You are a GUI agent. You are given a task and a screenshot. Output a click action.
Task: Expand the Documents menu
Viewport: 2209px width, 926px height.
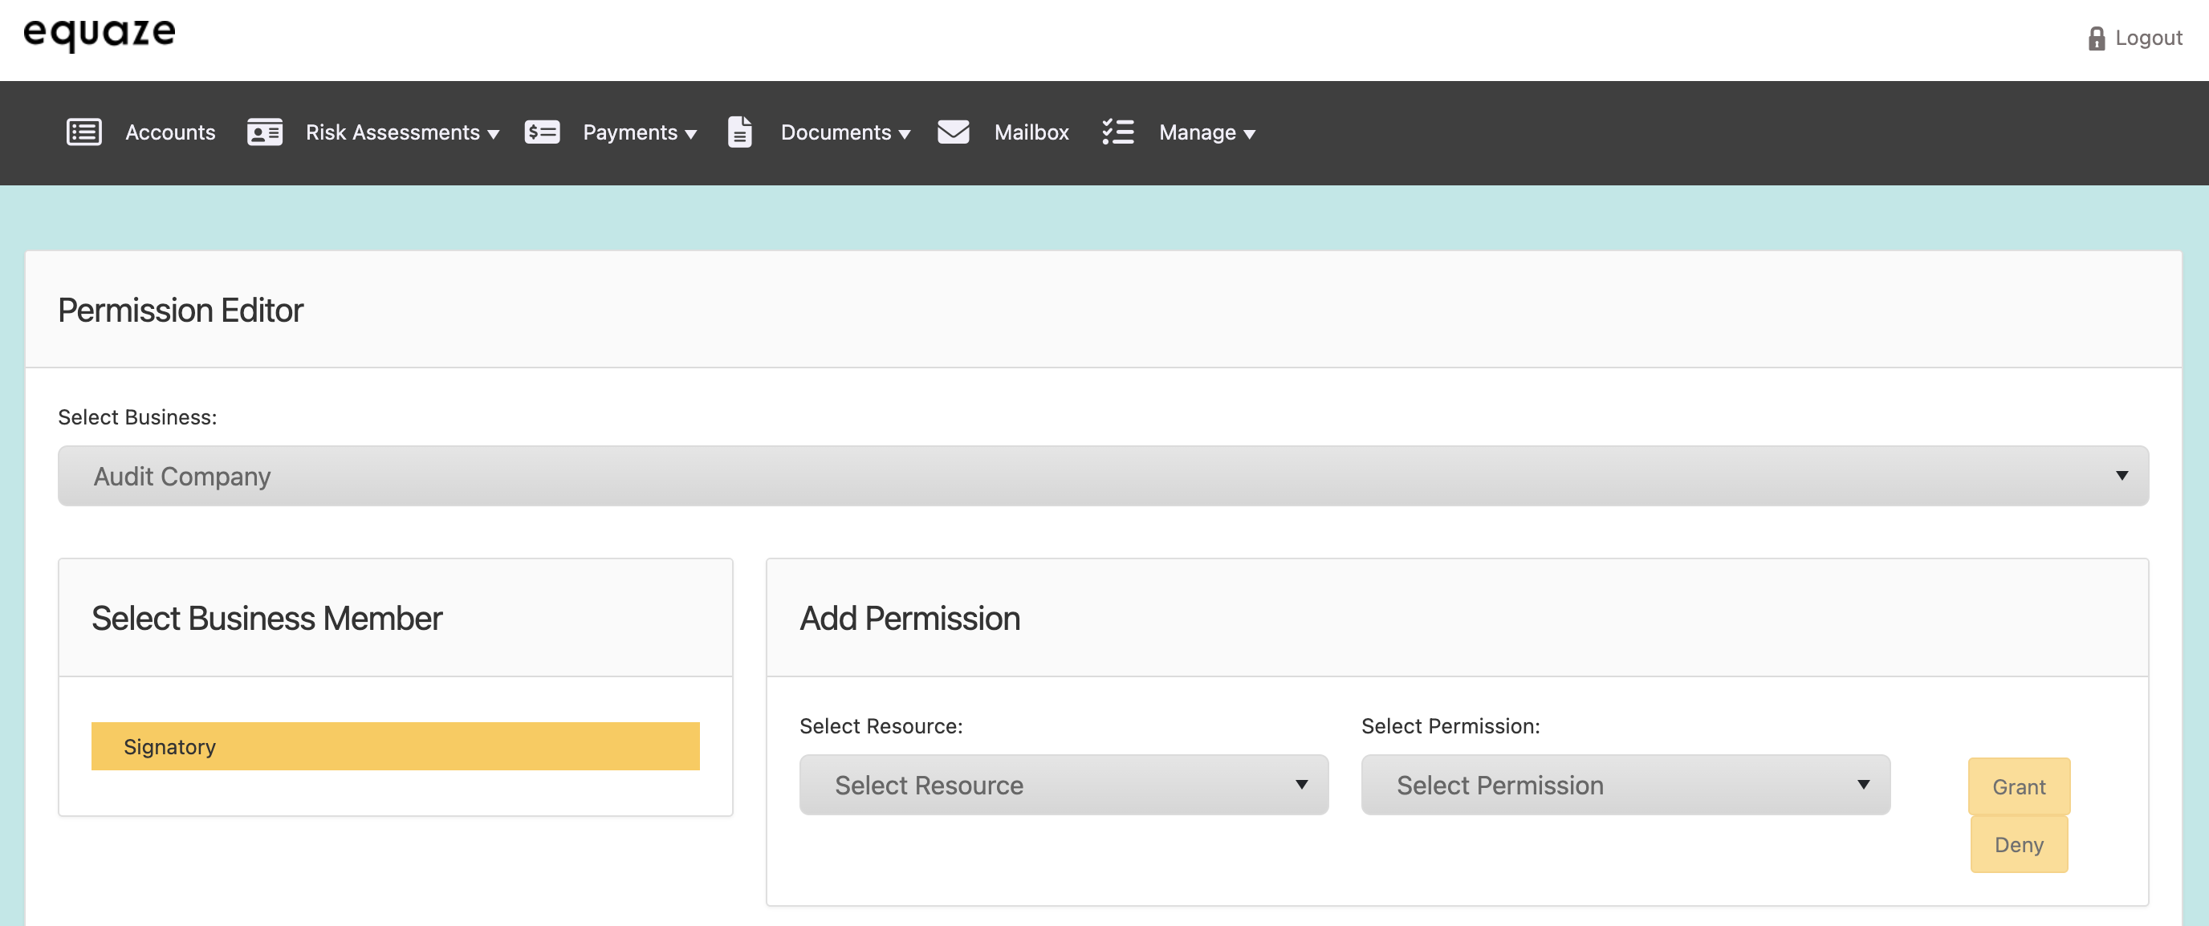845,132
